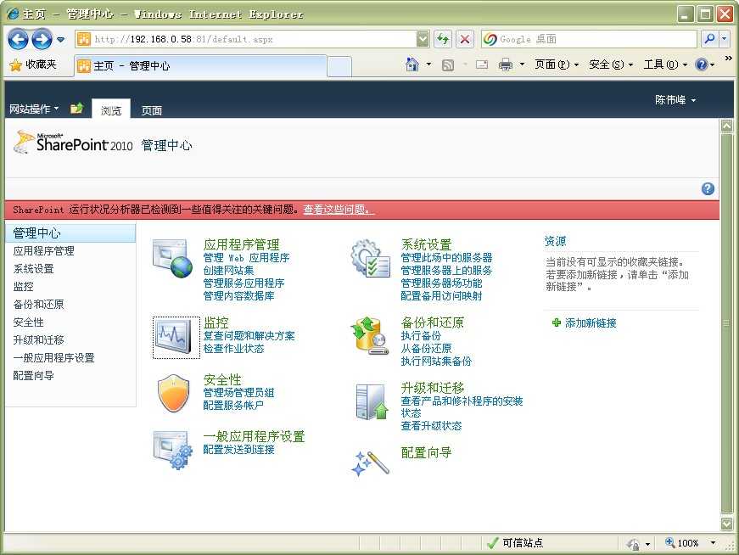The width and height of the screenshot is (739, 555).
Task: Click the 系统设置 gear checklist icon
Action: pyautogui.click(x=370, y=258)
